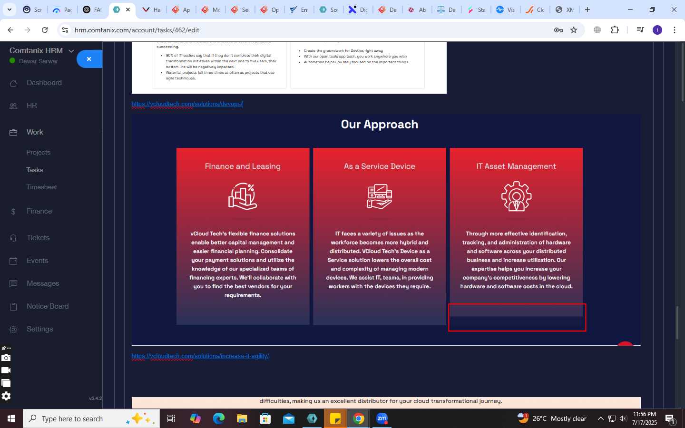Switch to the 'Vis' browser tab

point(506,10)
